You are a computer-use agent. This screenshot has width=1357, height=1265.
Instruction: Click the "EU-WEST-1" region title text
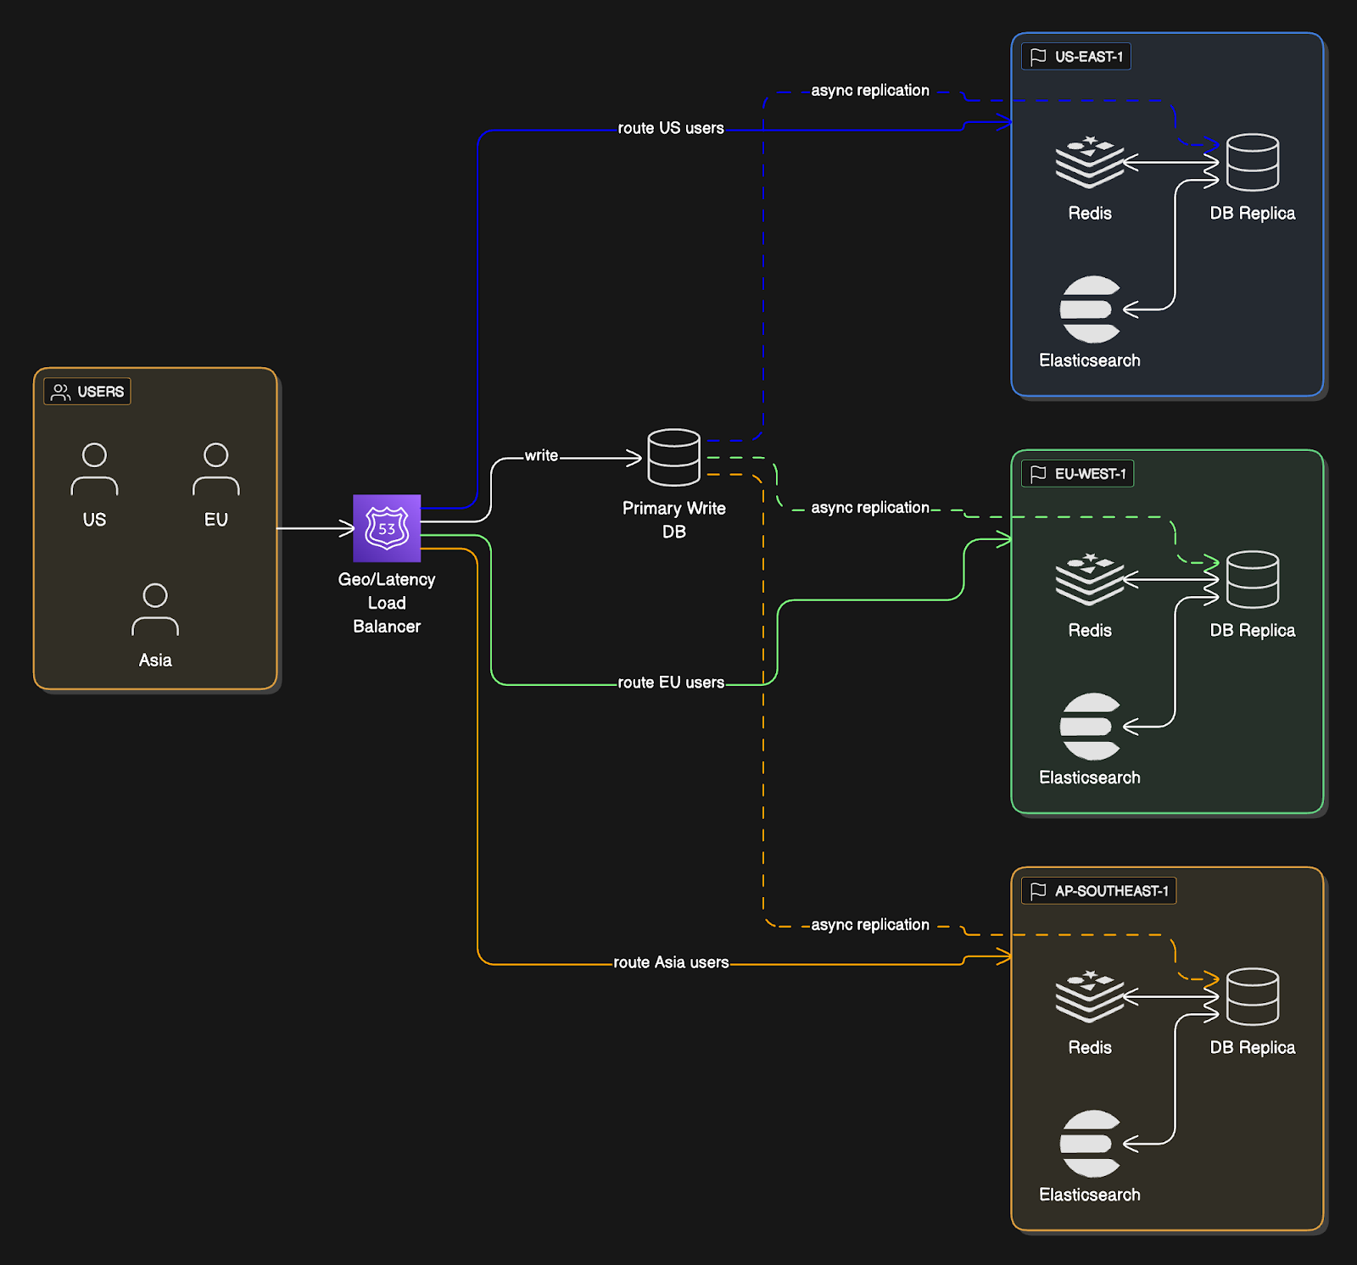(x=1091, y=474)
